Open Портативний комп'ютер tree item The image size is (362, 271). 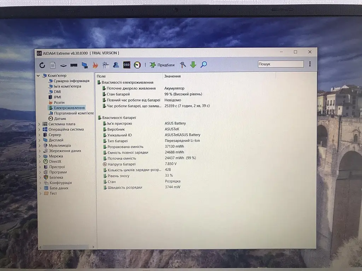tap(74, 113)
